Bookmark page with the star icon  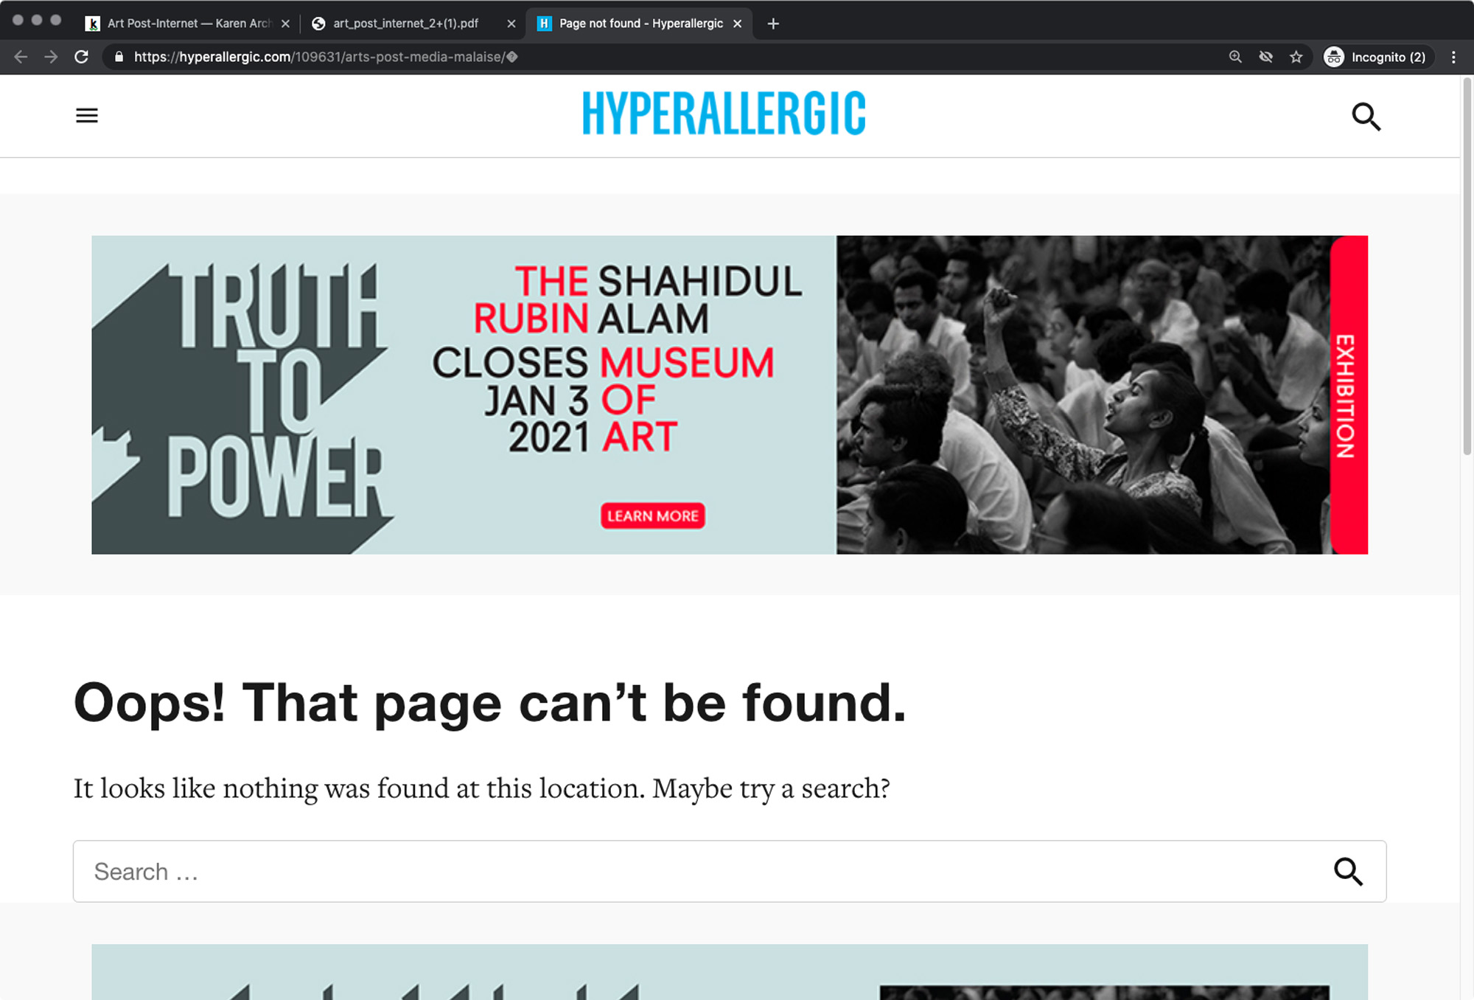[1296, 57]
